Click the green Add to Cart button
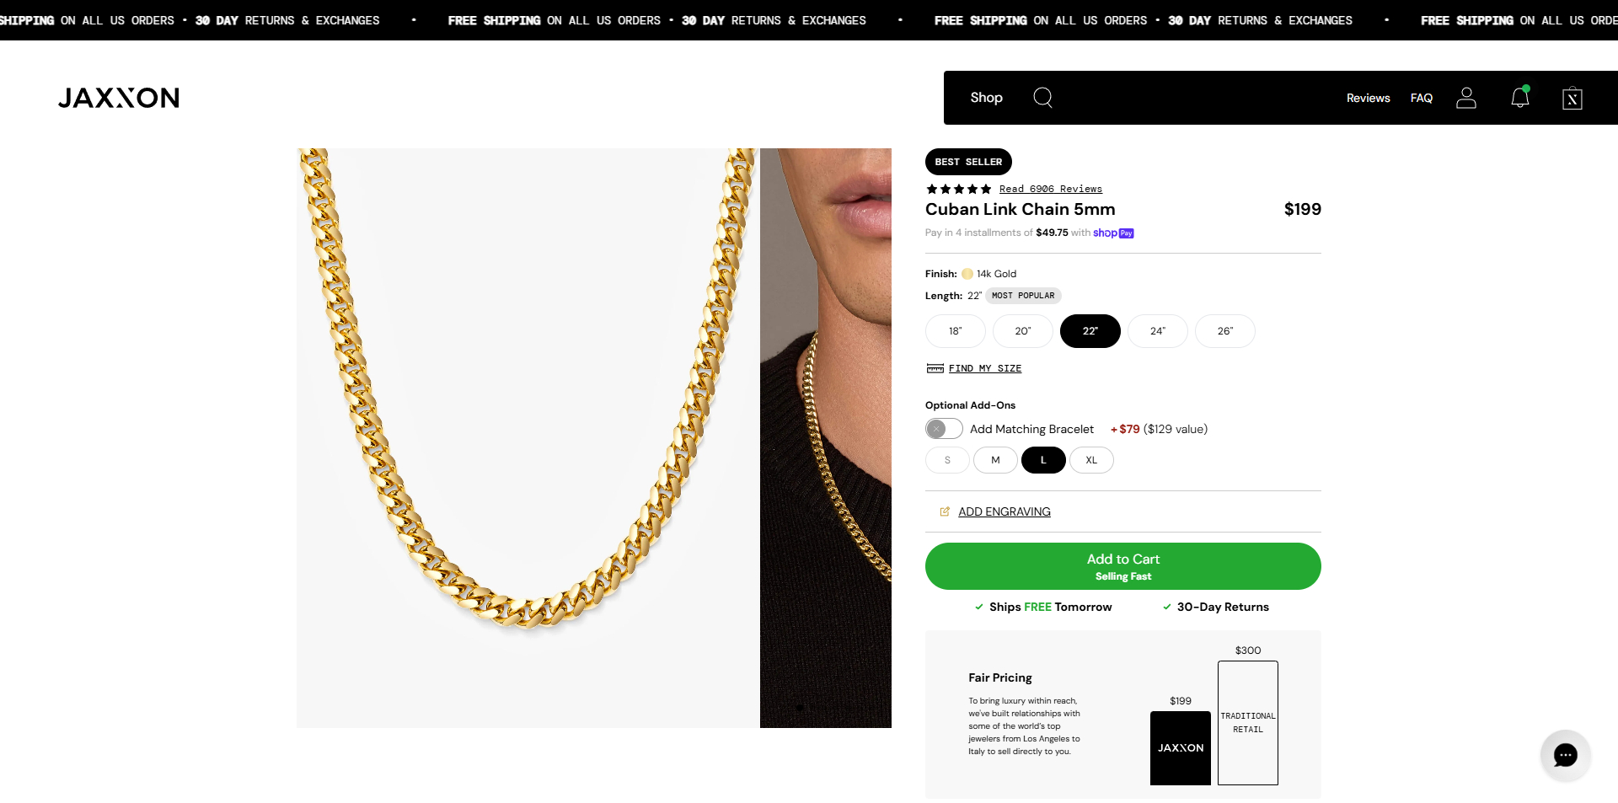 1122,566
